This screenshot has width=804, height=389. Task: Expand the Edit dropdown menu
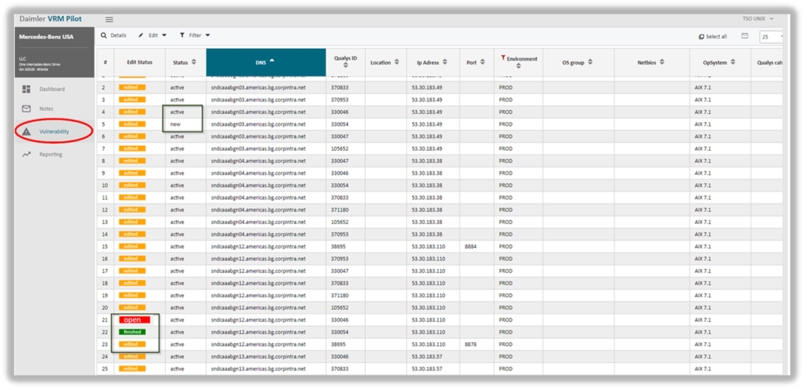coord(152,35)
